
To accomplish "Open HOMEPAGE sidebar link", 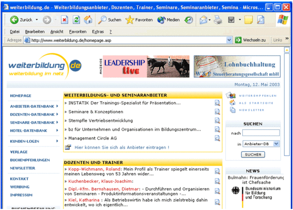I will click(21, 96).
